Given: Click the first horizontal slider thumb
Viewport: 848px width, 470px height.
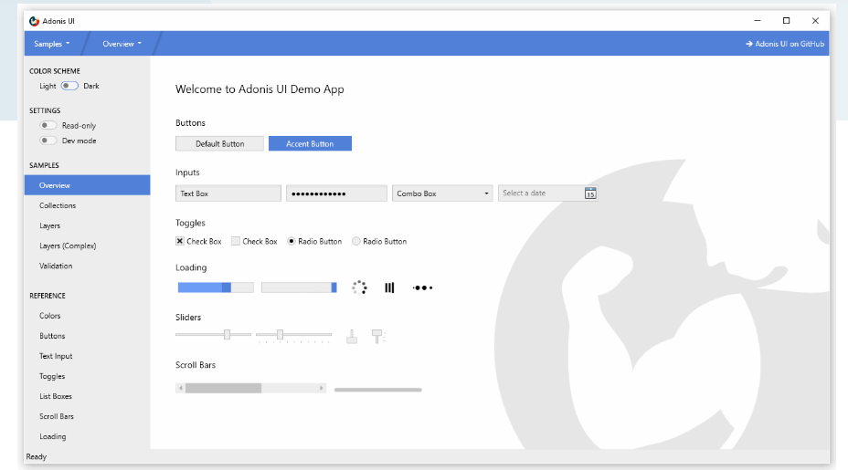Looking at the screenshot, I should pyautogui.click(x=228, y=335).
